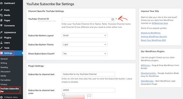Viewport: 183px width, 99px height.
Task: Click the Settings sliders icon
Action: click(2, 53)
